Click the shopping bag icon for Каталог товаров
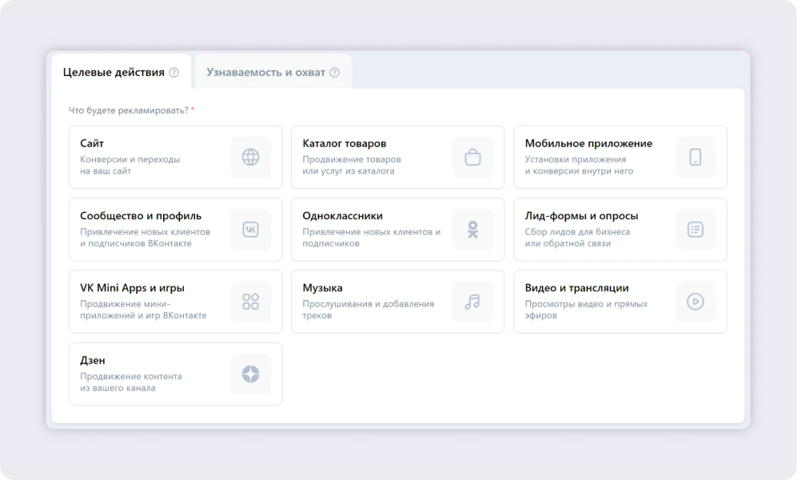 [472, 157]
